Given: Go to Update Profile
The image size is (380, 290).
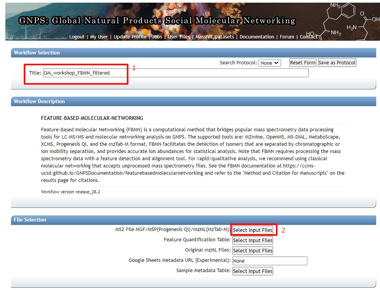Looking at the screenshot, I should (x=130, y=37).
